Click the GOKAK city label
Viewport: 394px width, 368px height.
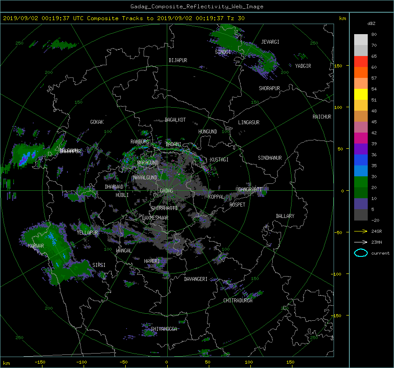pos(97,122)
